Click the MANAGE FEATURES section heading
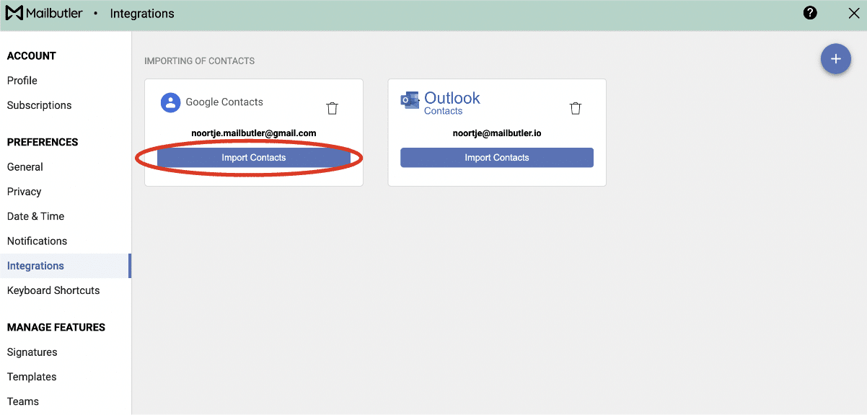 click(56, 327)
